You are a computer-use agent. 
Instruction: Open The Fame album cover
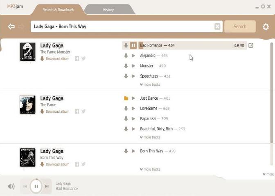(x=27, y=105)
